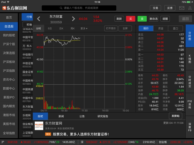Select the 行情 tab
194x145 pixels.
coord(27,17)
